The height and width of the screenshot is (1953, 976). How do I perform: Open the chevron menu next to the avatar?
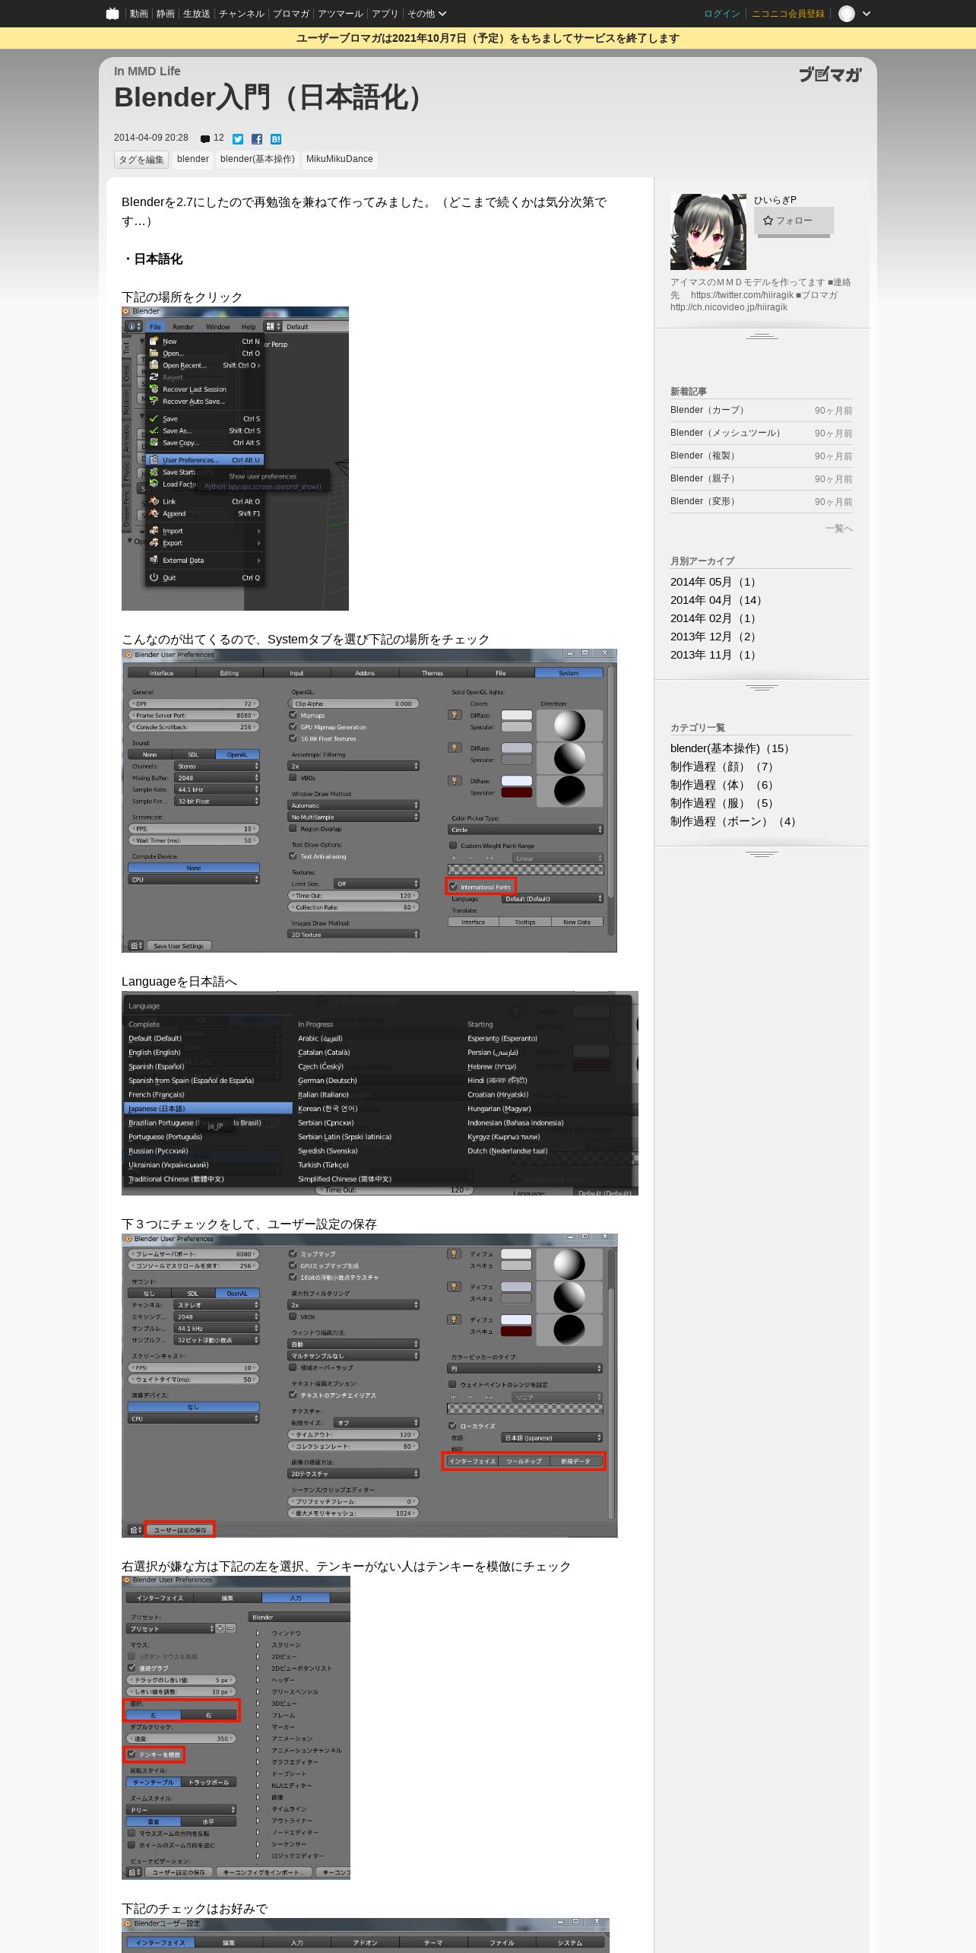(x=867, y=14)
